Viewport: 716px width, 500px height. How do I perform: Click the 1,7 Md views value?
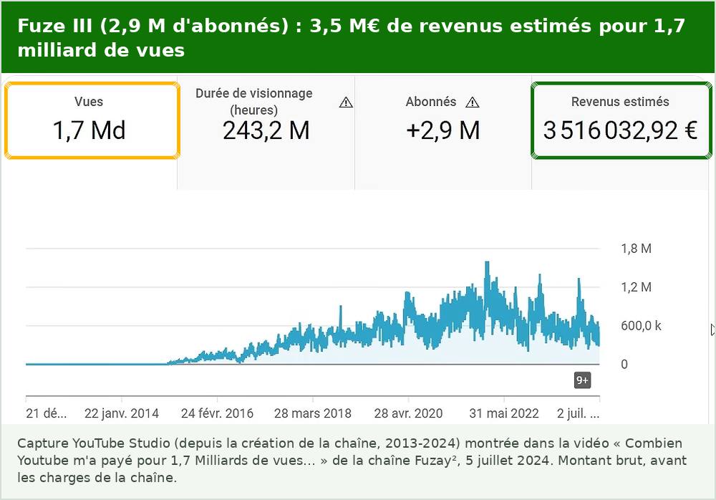(89, 130)
